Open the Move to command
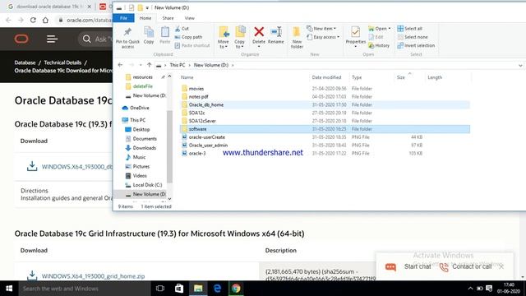This screenshot has height=296, width=526. [x=224, y=37]
